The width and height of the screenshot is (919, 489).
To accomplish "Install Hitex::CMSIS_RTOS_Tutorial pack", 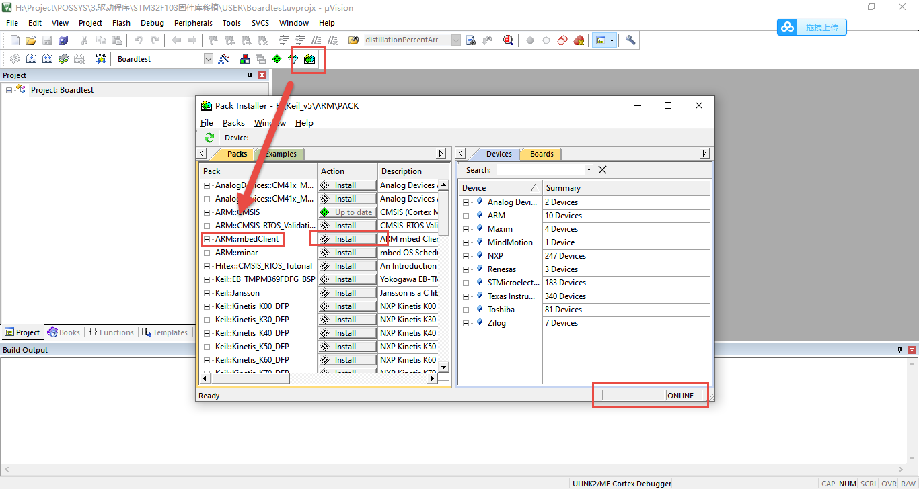I will (347, 266).
